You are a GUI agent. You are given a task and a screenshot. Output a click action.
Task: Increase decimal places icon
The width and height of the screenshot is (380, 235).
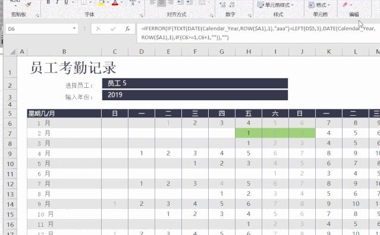[222, 4]
